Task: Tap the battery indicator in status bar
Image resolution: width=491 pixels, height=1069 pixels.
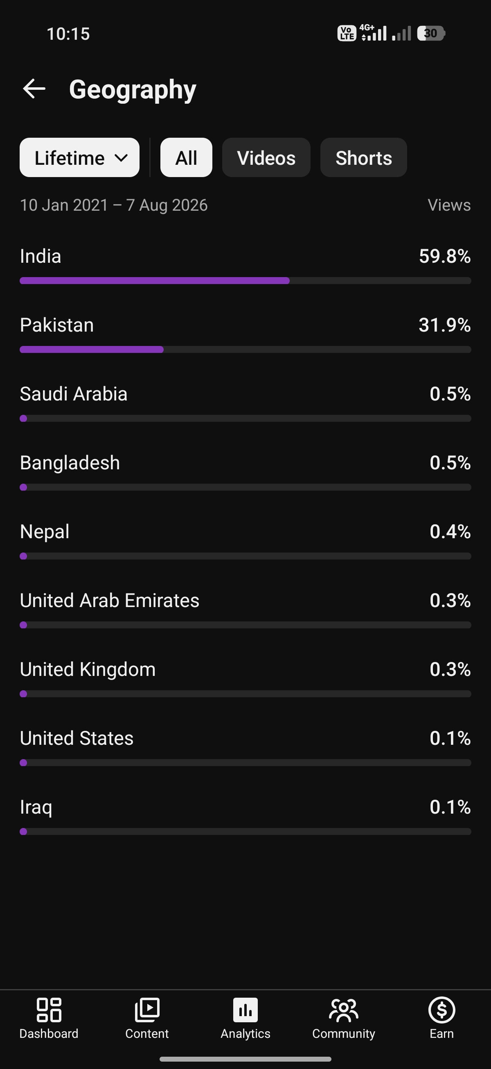Action: tap(431, 33)
